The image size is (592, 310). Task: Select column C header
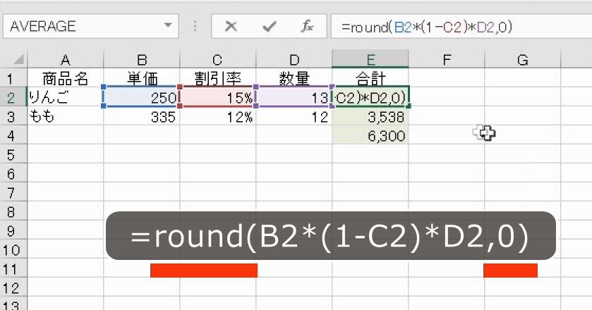[x=218, y=60]
